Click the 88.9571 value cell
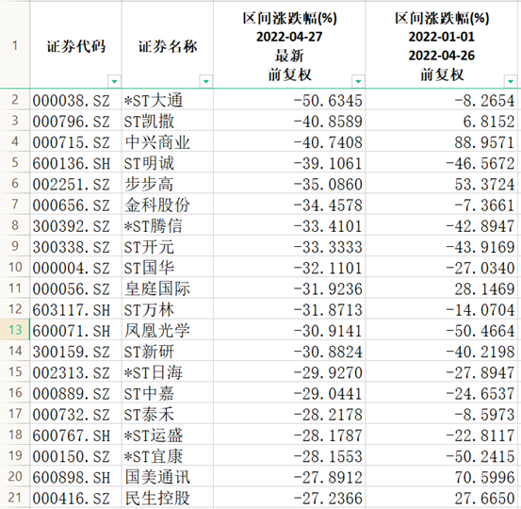Screen dimensions: 521x509 click(x=442, y=141)
